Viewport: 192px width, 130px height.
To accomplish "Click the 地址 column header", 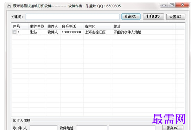I will 144,26.
